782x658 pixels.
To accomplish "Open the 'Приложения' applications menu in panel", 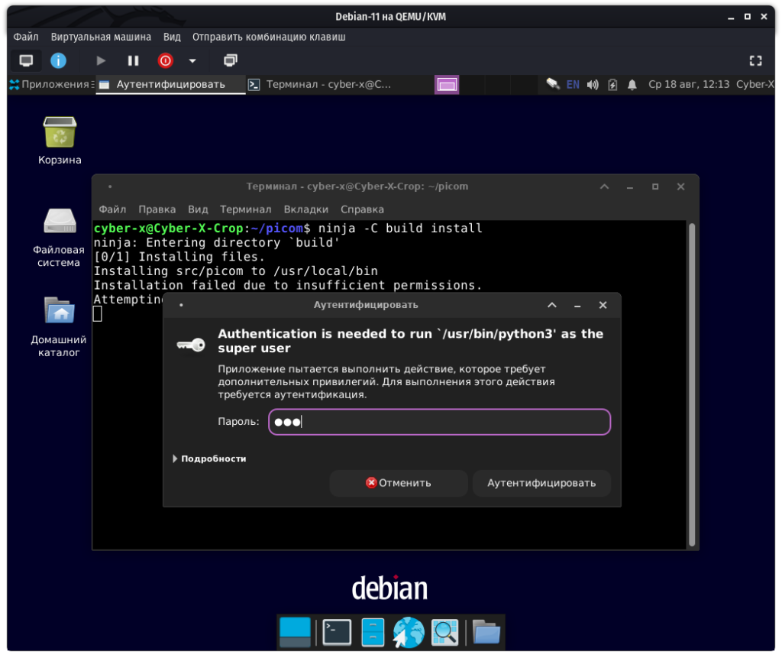I will pos(50,84).
